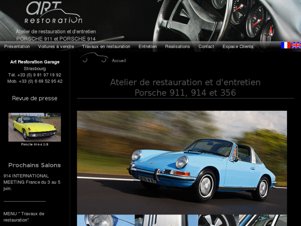Viewport: 301px width, 226px height.
Task: Click the car outline icon beside Accueil
Action: pos(94,58)
